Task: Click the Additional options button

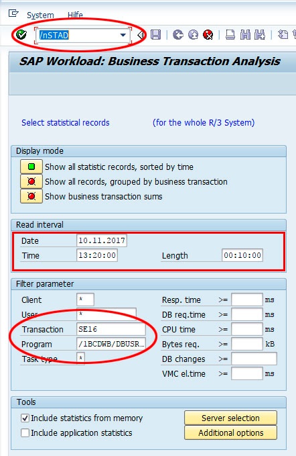Action: 230,432
